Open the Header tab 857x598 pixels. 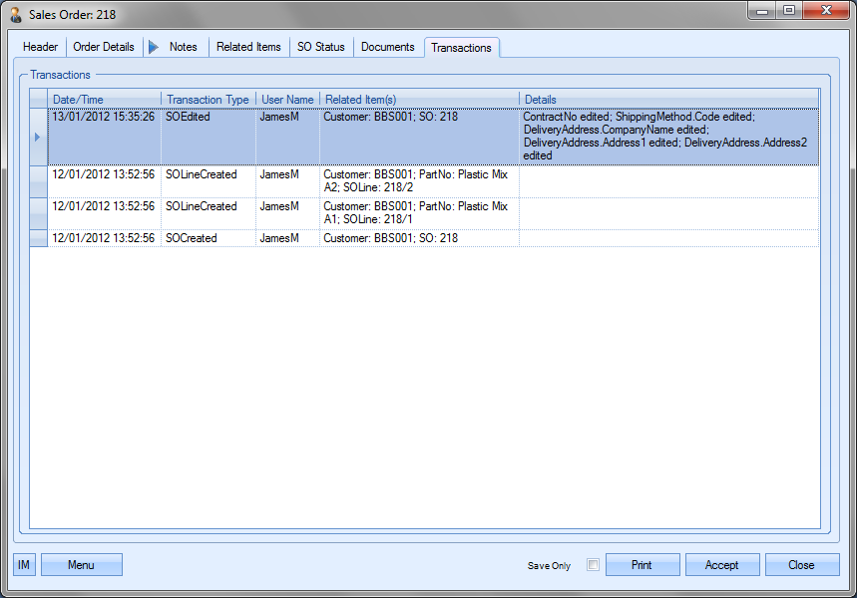pyautogui.click(x=41, y=47)
